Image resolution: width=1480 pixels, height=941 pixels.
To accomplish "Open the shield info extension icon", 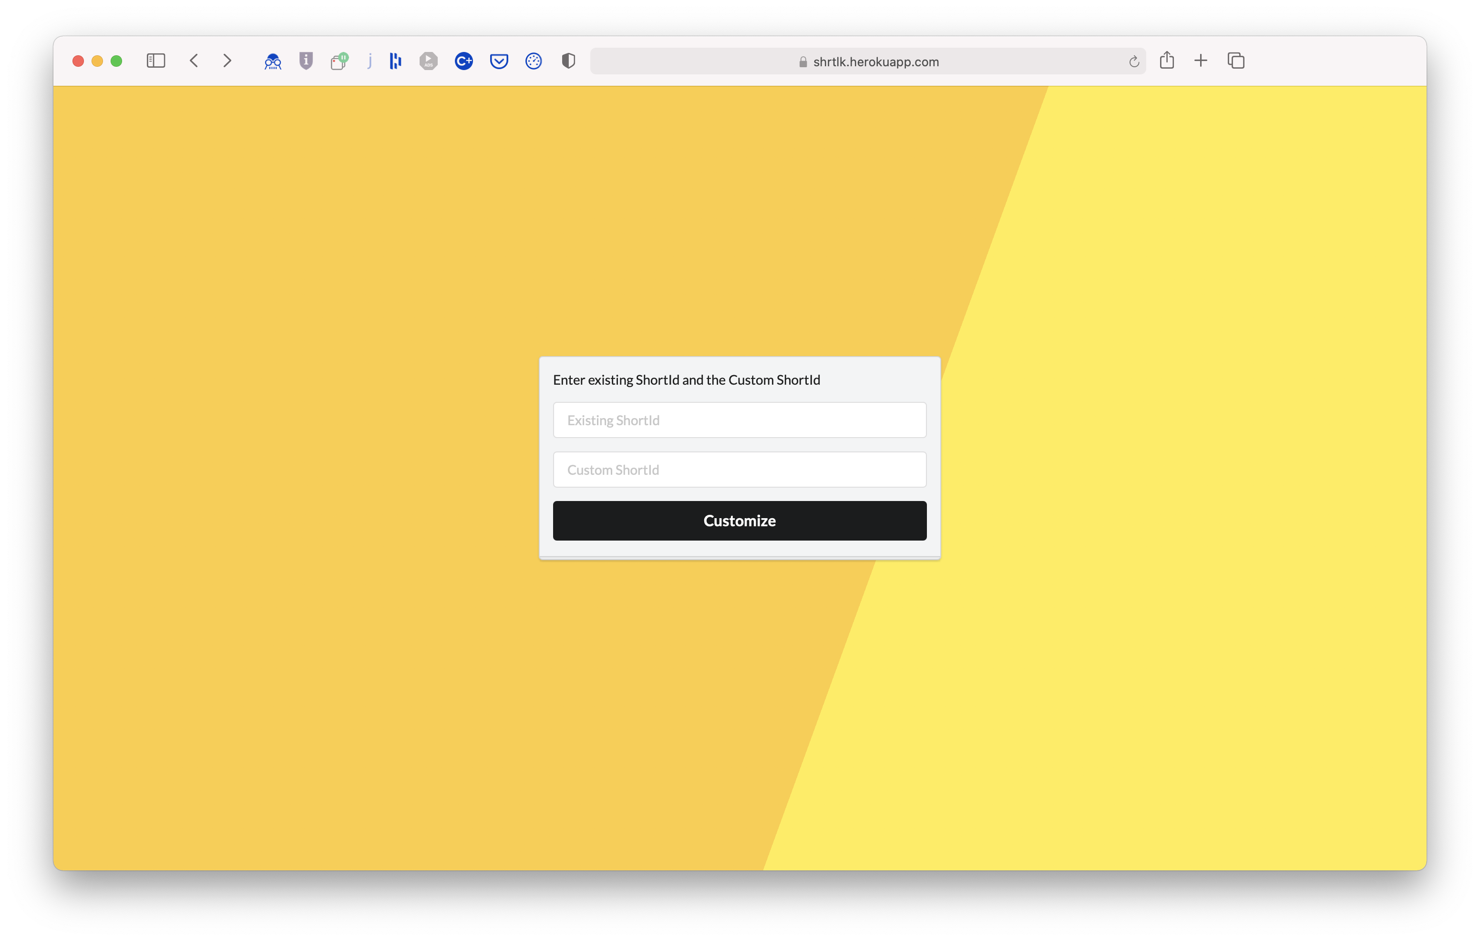I will 306,61.
